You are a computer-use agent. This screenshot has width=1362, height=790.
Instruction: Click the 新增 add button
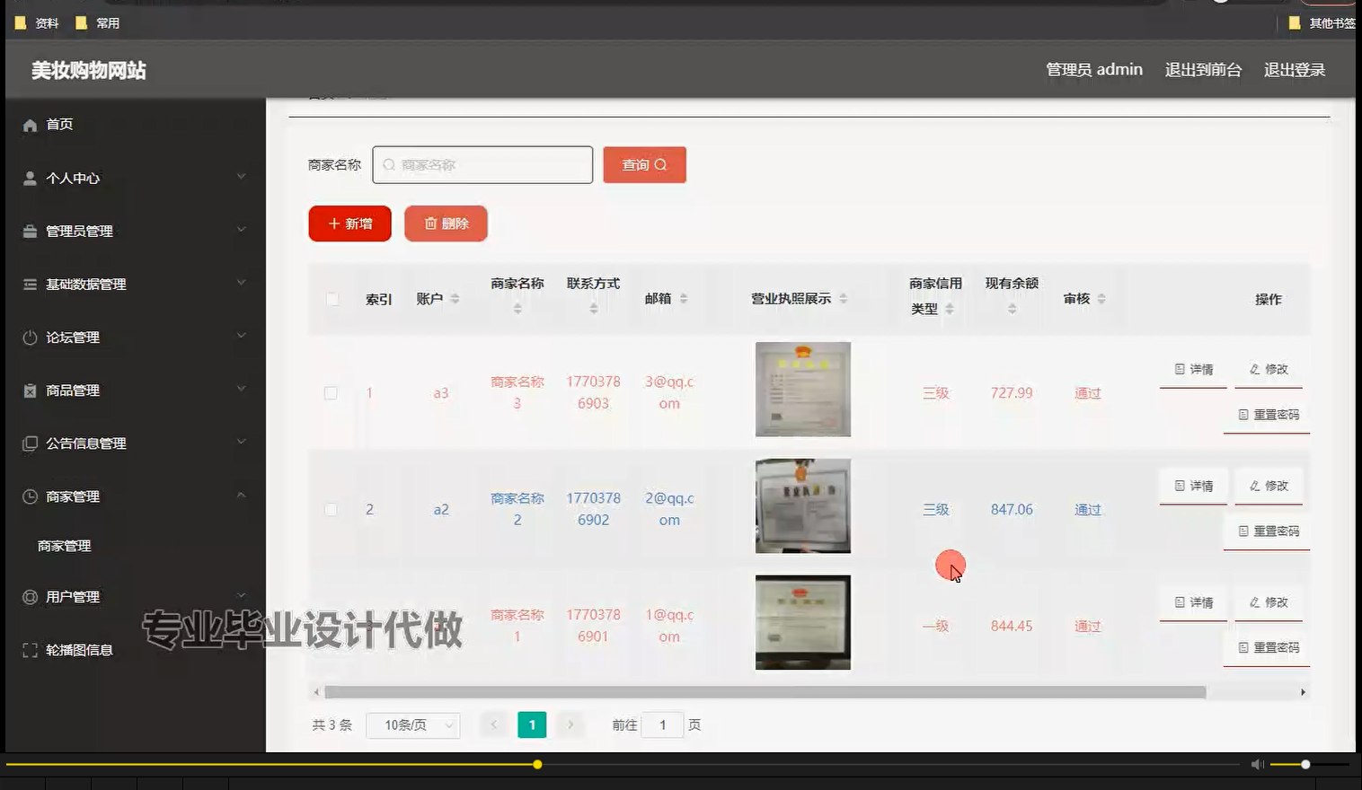tap(349, 224)
